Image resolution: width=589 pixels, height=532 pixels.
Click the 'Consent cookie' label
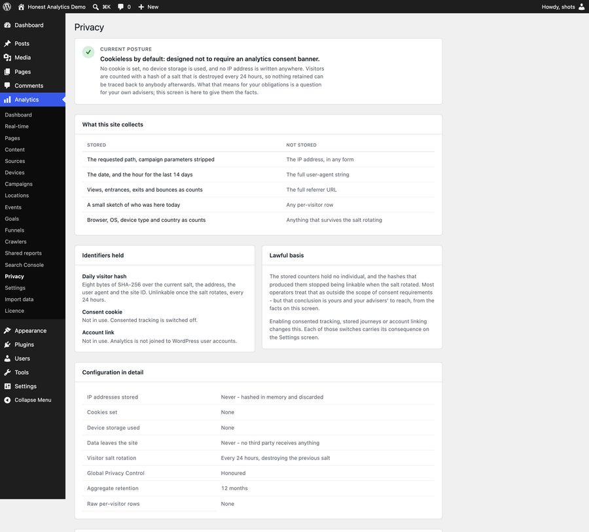pyautogui.click(x=102, y=312)
